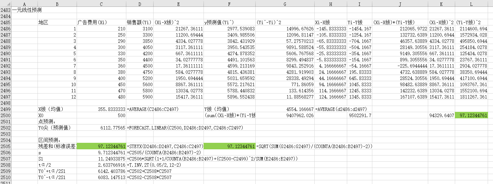
Task: Click the "=AVERAGE(C2486:C2497)" formula text
Action: pos(153,109)
